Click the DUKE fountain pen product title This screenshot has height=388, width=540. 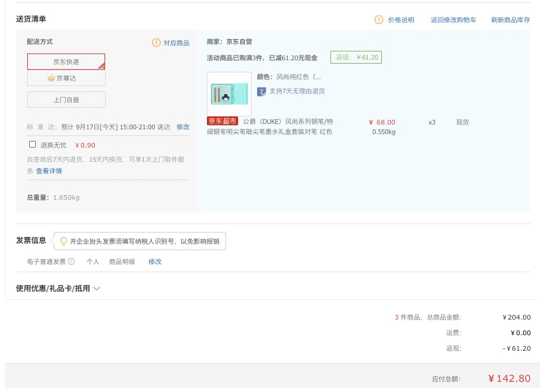270,127
